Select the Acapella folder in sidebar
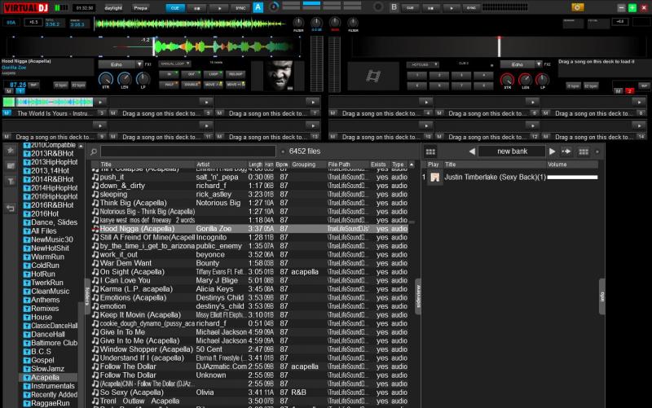Viewport: 652px width, 408px height. click(x=45, y=377)
